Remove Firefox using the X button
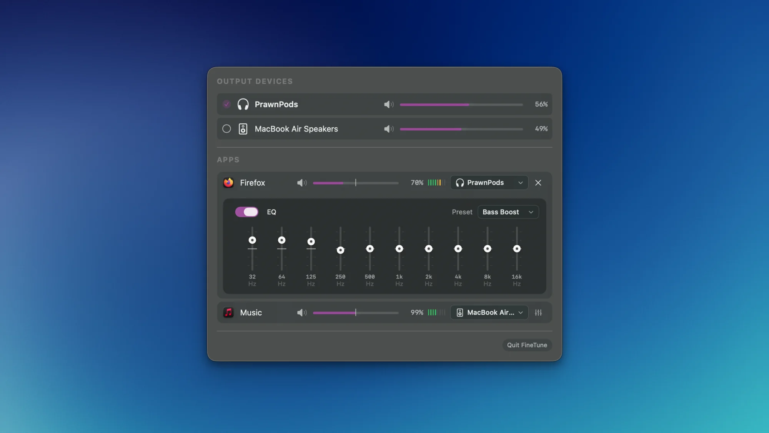The height and width of the screenshot is (433, 769). [538, 183]
